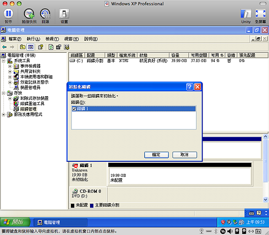Expand the 服務及應用程式 node
Screen dimensions: 269x235
pos(3,114)
